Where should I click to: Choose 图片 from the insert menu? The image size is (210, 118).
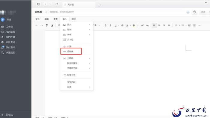coord(77,25)
